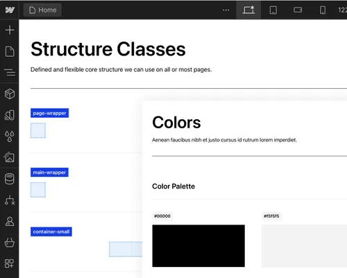Switch to mobile landscape breakpoint

point(298,10)
